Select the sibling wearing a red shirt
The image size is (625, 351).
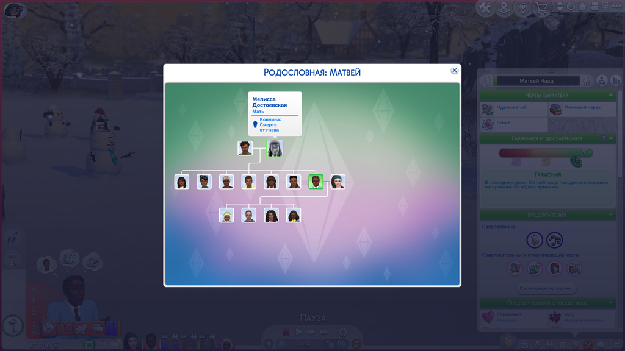pos(294,182)
